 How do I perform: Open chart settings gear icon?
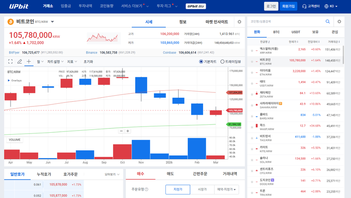tap(239, 21)
